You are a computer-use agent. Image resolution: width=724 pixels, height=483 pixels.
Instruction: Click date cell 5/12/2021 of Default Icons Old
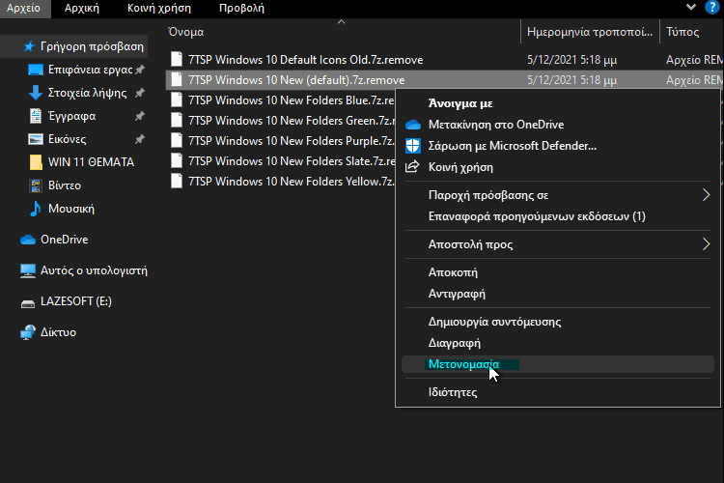tap(572, 60)
